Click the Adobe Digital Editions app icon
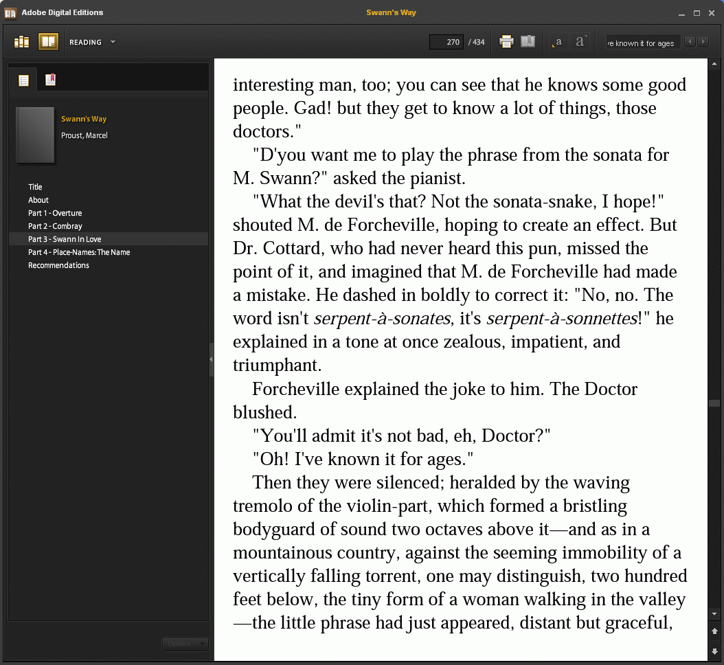The width and height of the screenshot is (724, 665). (x=10, y=13)
